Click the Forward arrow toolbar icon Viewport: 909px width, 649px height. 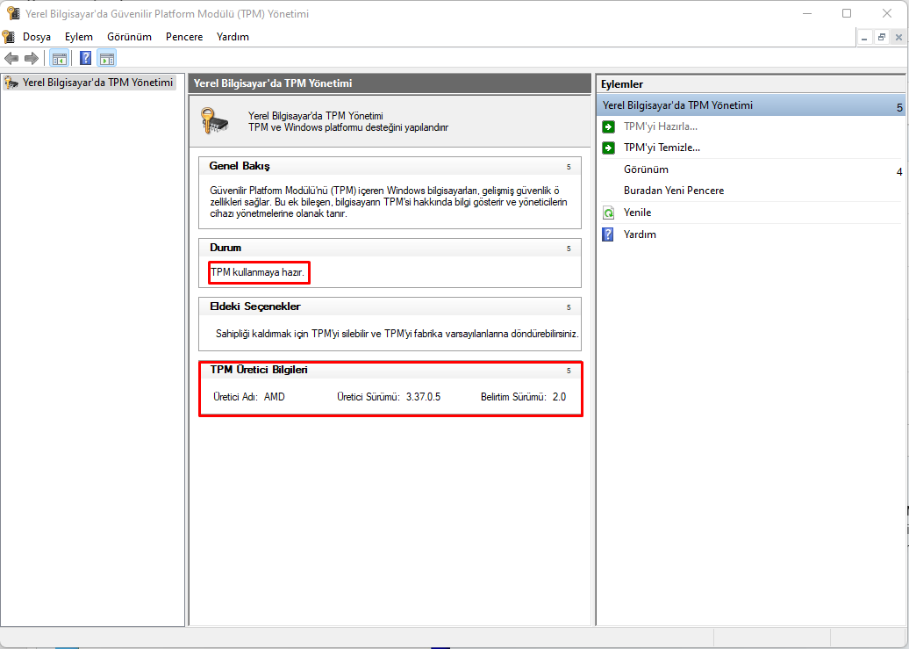click(x=32, y=58)
